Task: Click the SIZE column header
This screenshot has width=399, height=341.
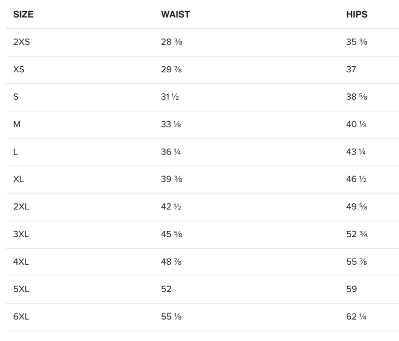Action: (x=23, y=14)
